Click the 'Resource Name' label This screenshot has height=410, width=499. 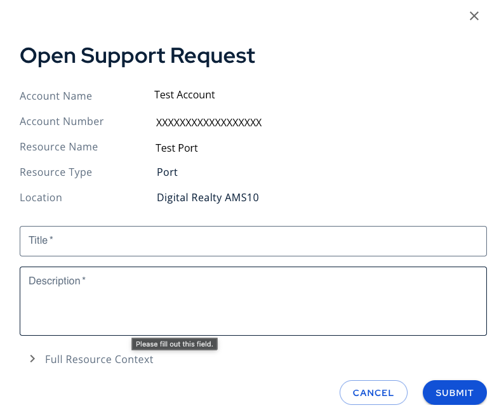click(x=59, y=147)
